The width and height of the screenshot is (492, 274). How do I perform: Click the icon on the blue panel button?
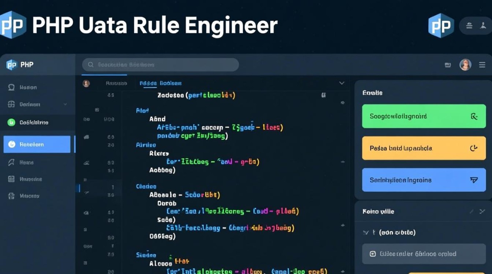474,180
